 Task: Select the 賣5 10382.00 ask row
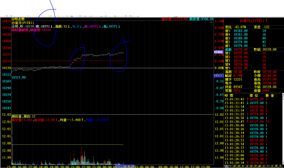(x=254, y=31)
